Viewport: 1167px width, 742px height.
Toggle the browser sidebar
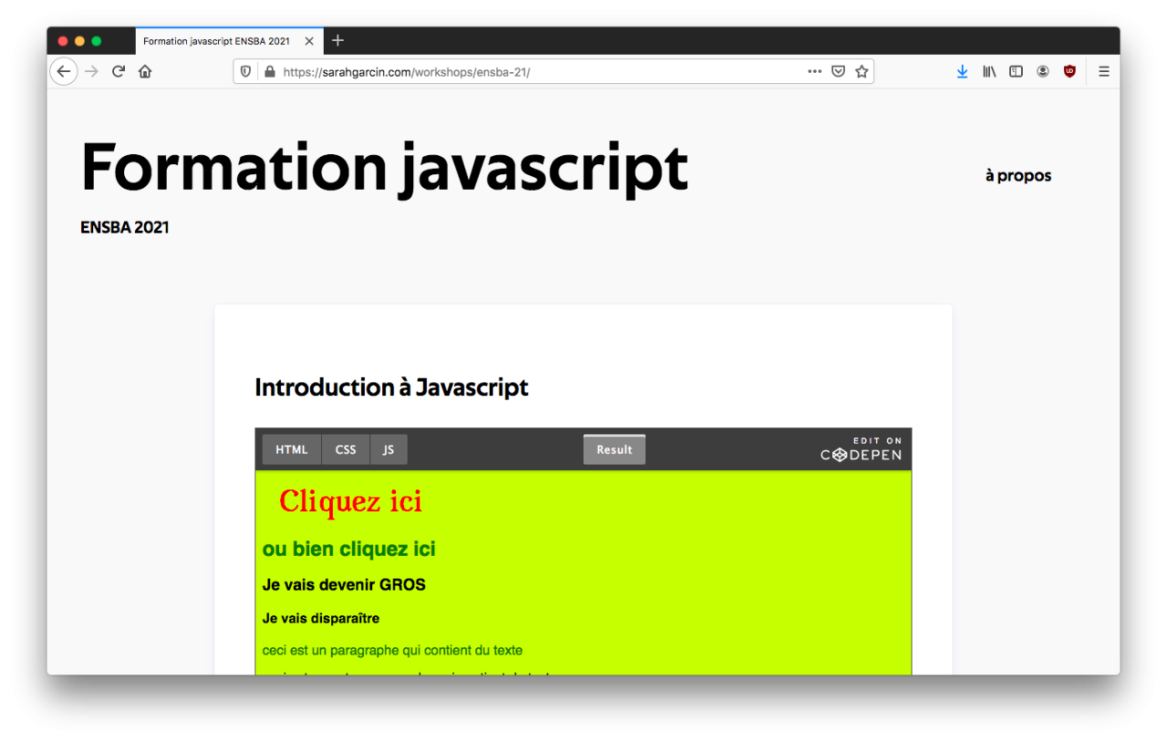point(1016,72)
